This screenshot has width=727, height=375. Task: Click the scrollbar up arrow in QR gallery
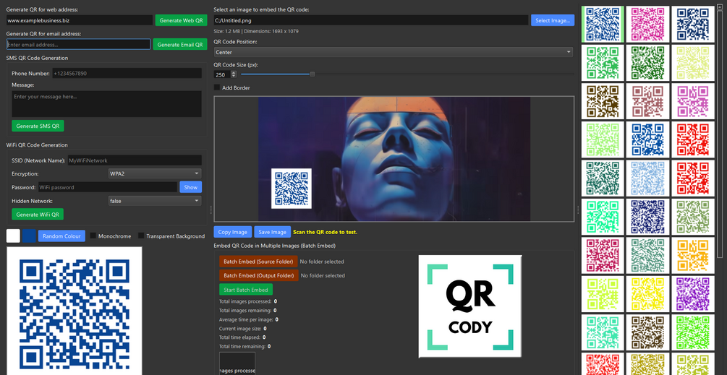[720, 8]
